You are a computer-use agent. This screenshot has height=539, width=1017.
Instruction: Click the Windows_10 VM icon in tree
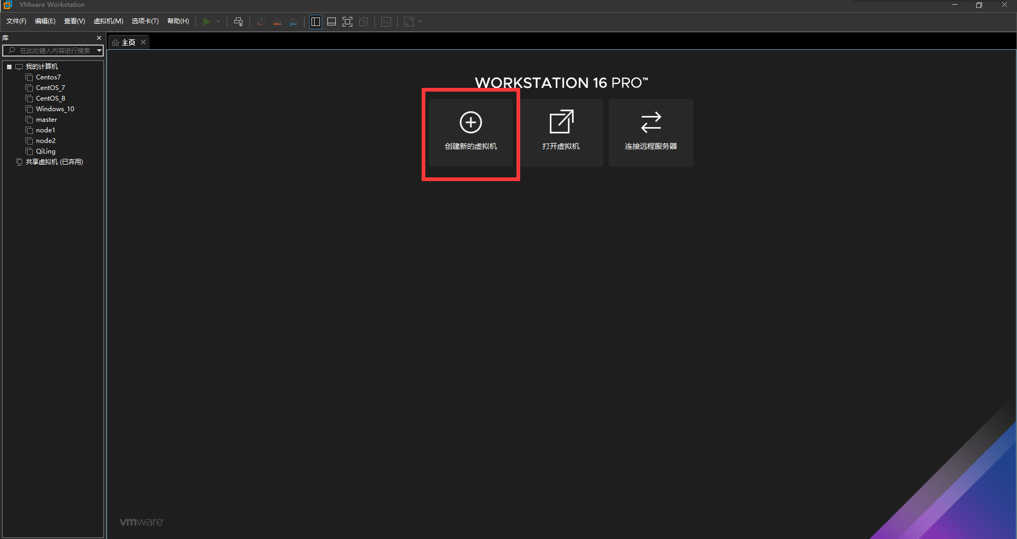29,109
